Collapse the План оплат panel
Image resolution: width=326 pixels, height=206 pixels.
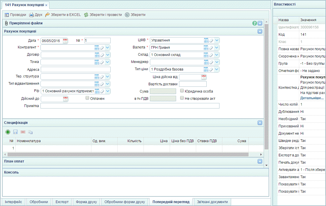(260, 161)
